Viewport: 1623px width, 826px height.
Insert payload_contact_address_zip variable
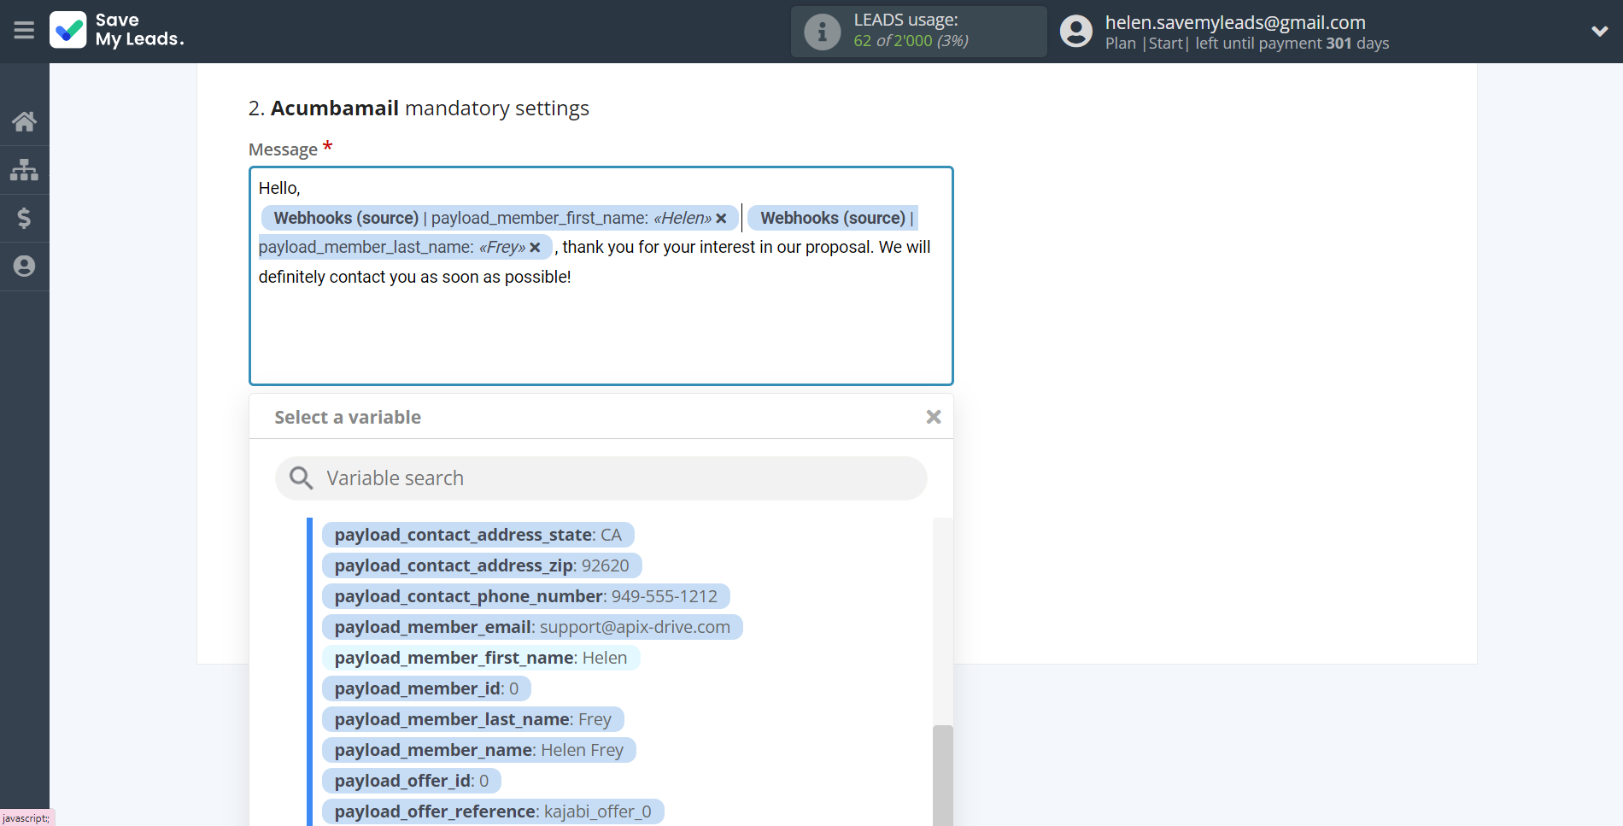click(x=482, y=565)
